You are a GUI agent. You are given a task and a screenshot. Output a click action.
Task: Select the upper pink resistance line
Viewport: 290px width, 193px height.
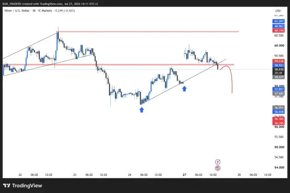[x=148, y=32]
